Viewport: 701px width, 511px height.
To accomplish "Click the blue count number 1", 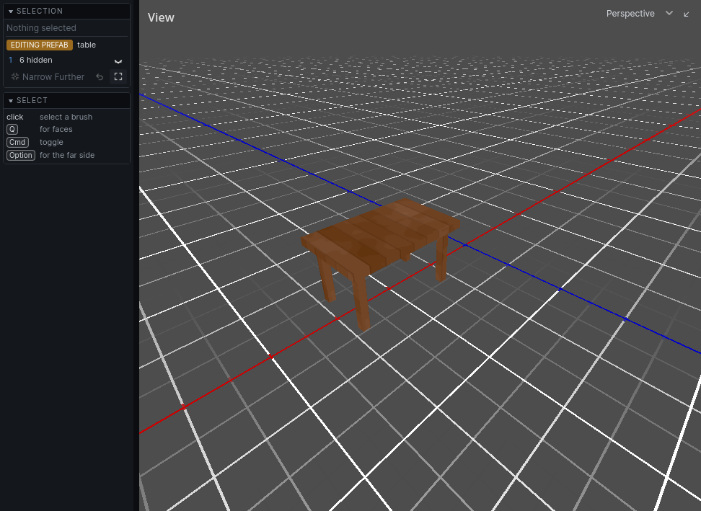I will click(x=11, y=60).
